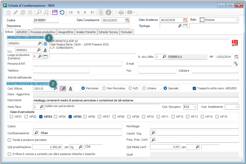246x164 pixels.
Task: Check the HP06 hazard class checkbox
Action: (x=85, y=117)
